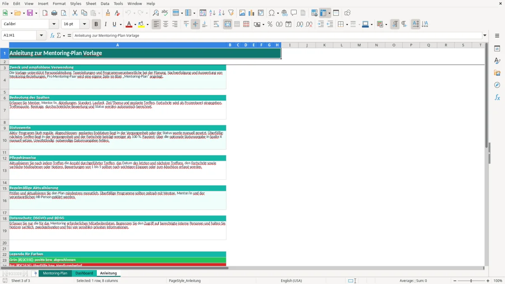Open the Sidebar Properties panel
Viewport: 505px width, 284px height.
click(x=497, y=48)
